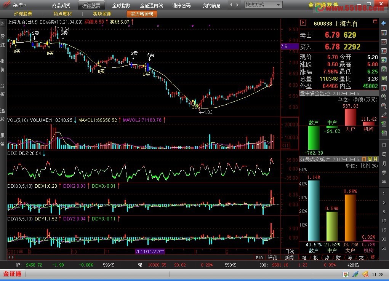Click the blue back arrow icon
389x281 pixels.
point(384,24)
